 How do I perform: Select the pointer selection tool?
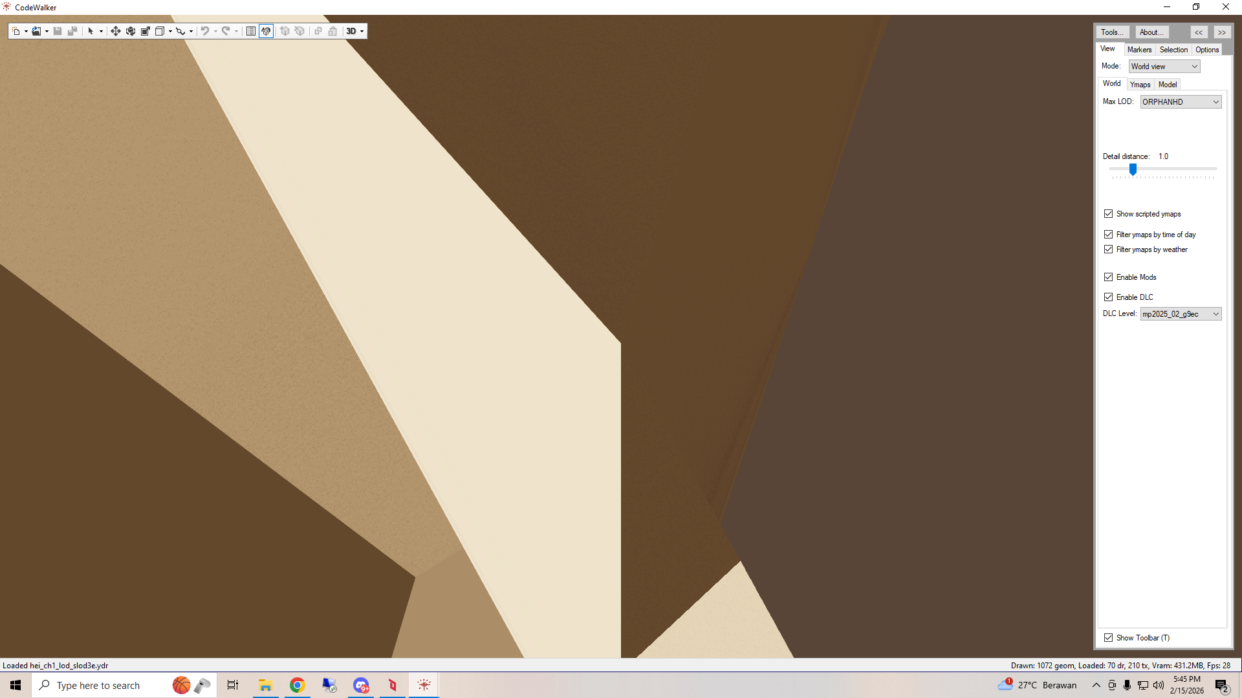tap(91, 31)
